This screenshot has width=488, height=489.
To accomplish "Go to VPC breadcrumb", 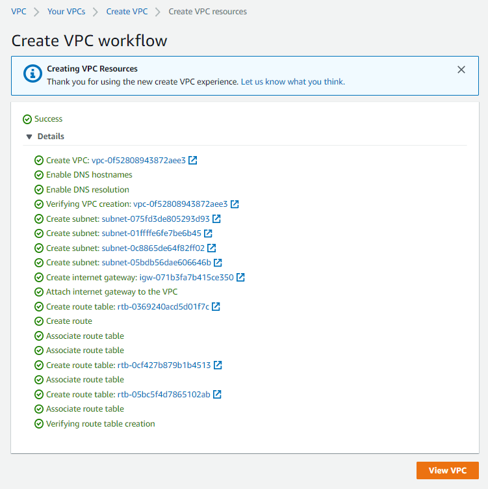I will [x=19, y=12].
